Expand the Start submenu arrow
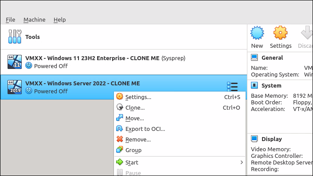This screenshot has width=313, height=176. pos(242,162)
